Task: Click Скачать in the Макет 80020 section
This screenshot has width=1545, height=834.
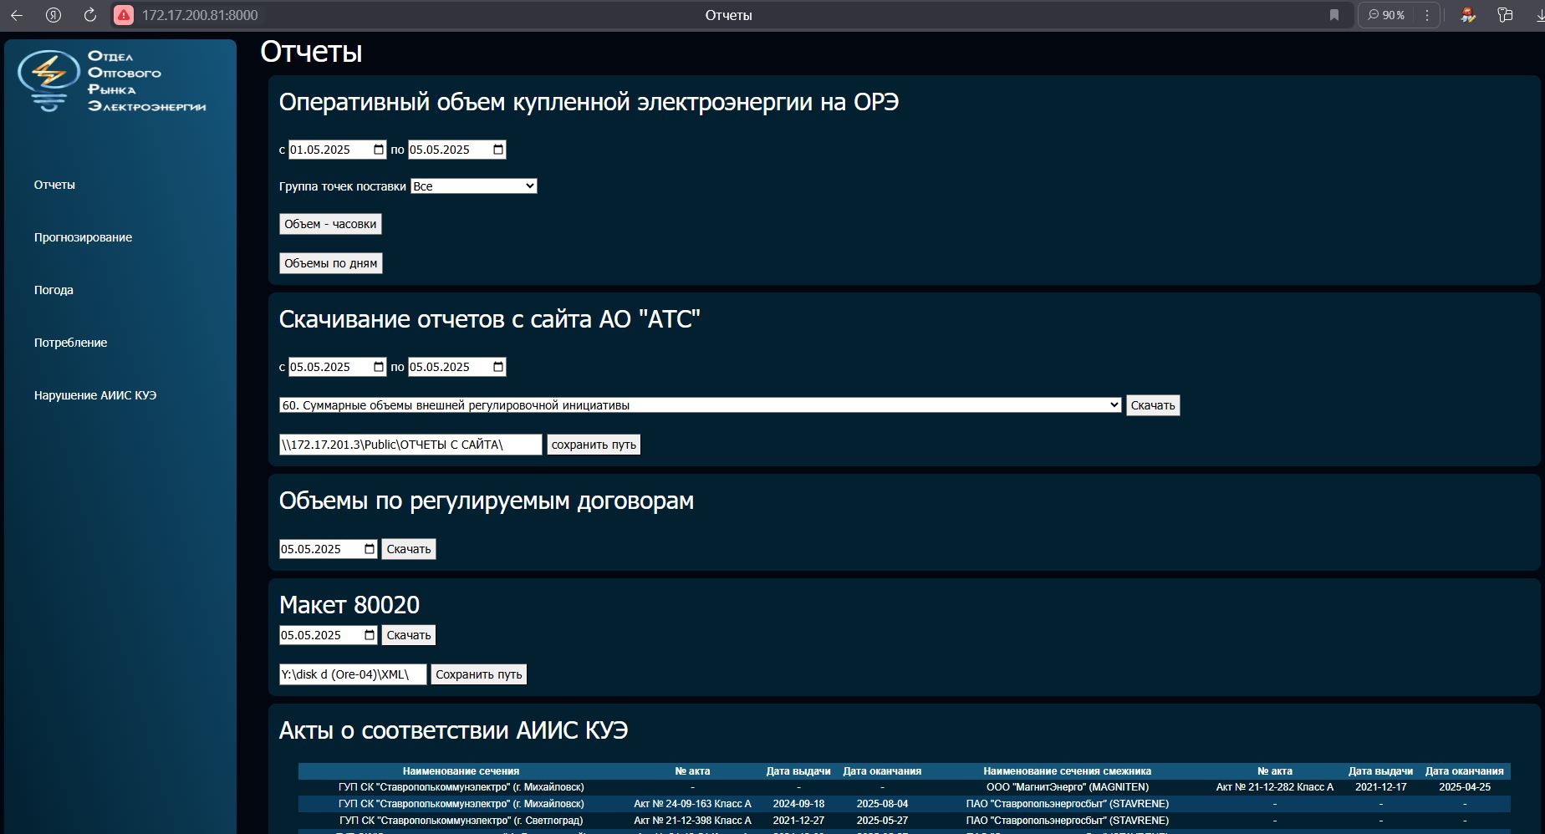Action: coord(409,635)
